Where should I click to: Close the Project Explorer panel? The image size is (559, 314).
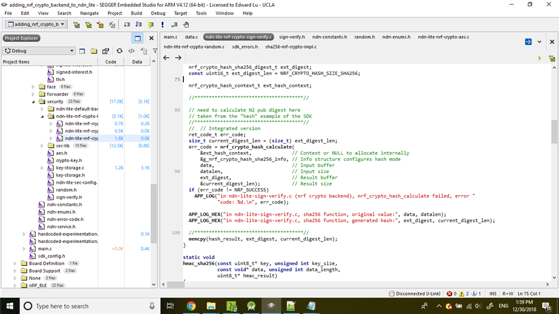click(151, 38)
